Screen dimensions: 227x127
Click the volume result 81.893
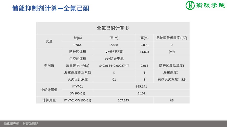pyautogui.click(x=144, y=52)
